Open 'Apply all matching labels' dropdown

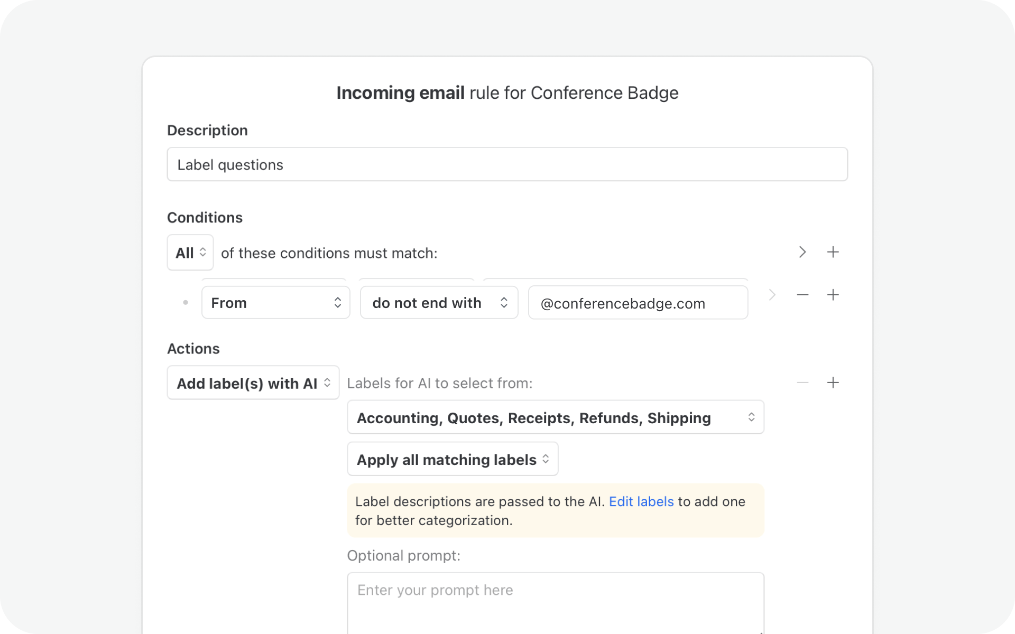point(453,459)
